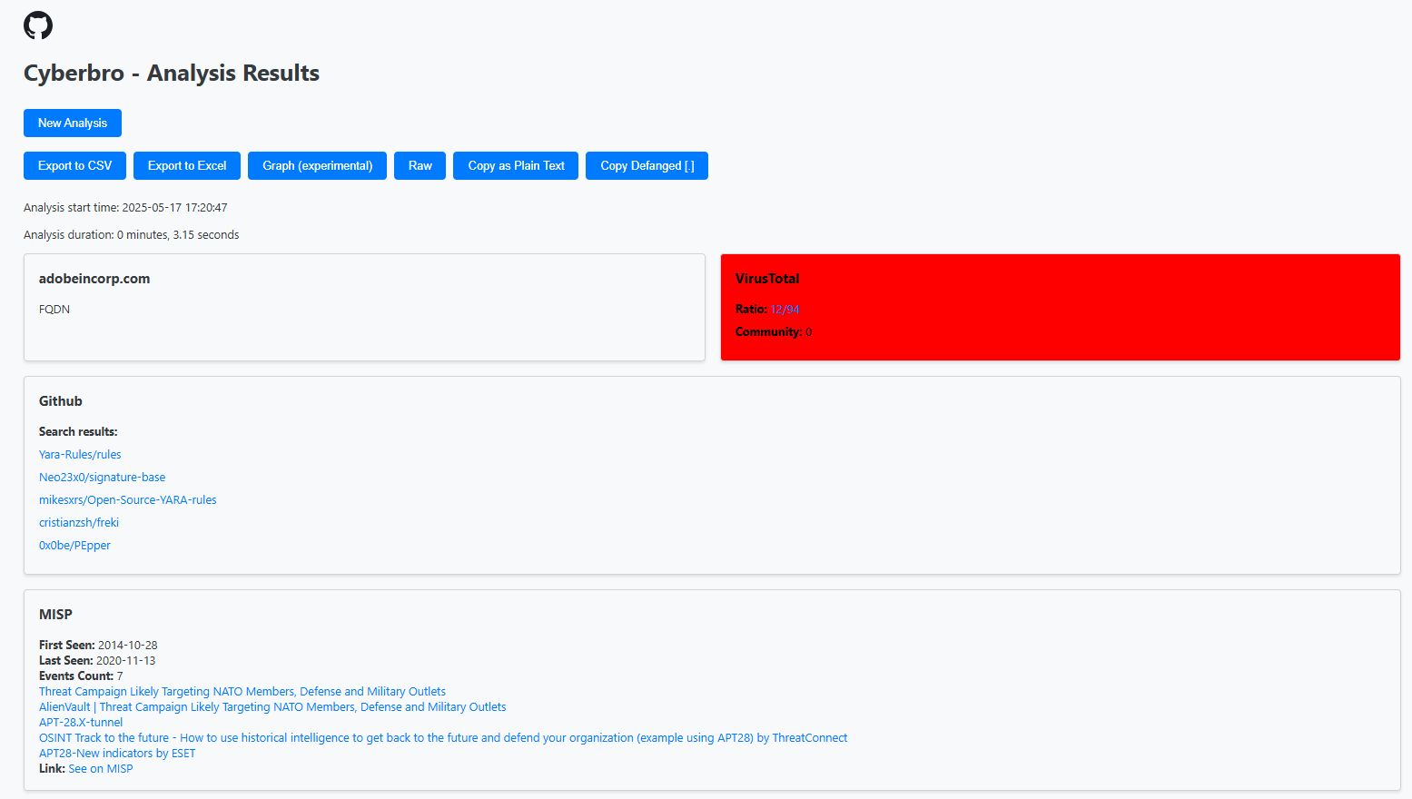Click the New Analysis button

click(73, 123)
